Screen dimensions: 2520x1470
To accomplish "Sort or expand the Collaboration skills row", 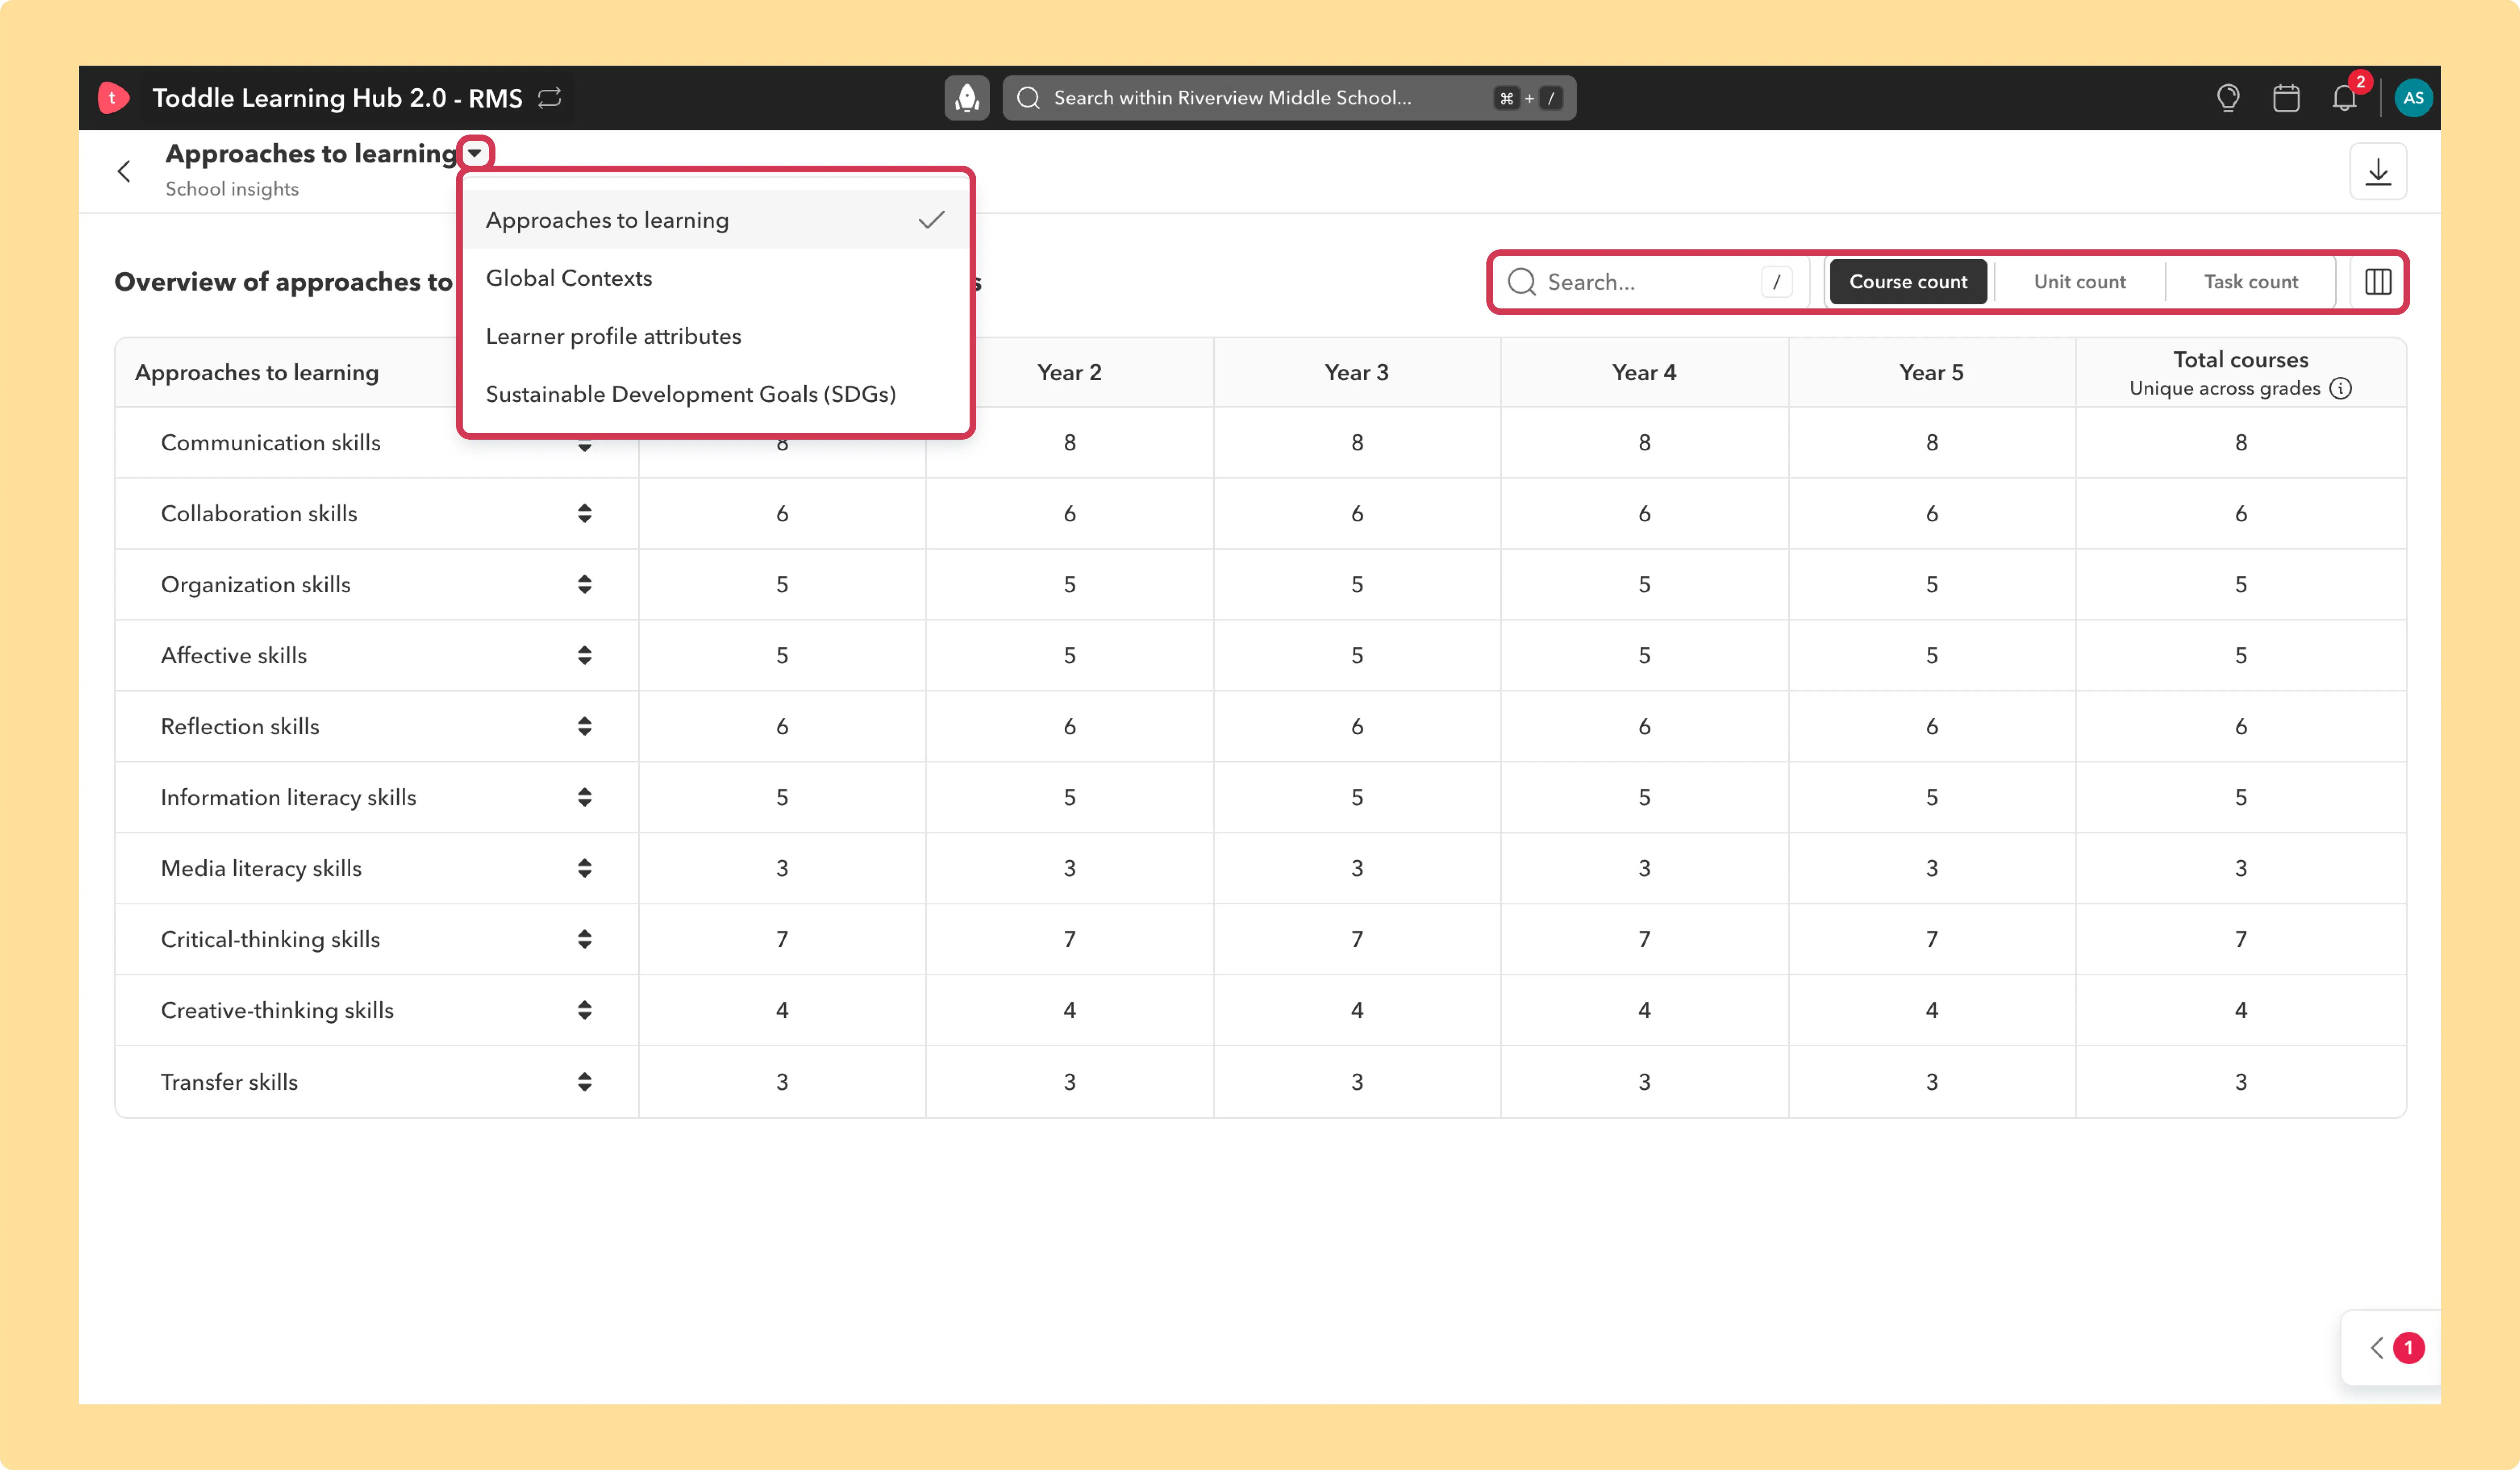I will (x=585, y=513).
